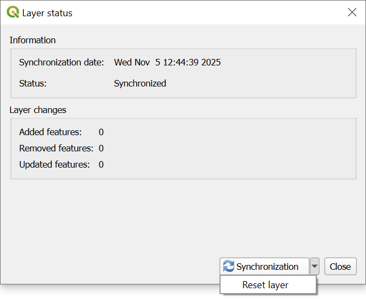Click the Removed features count value
366x299 pixels.
point(101,148)
